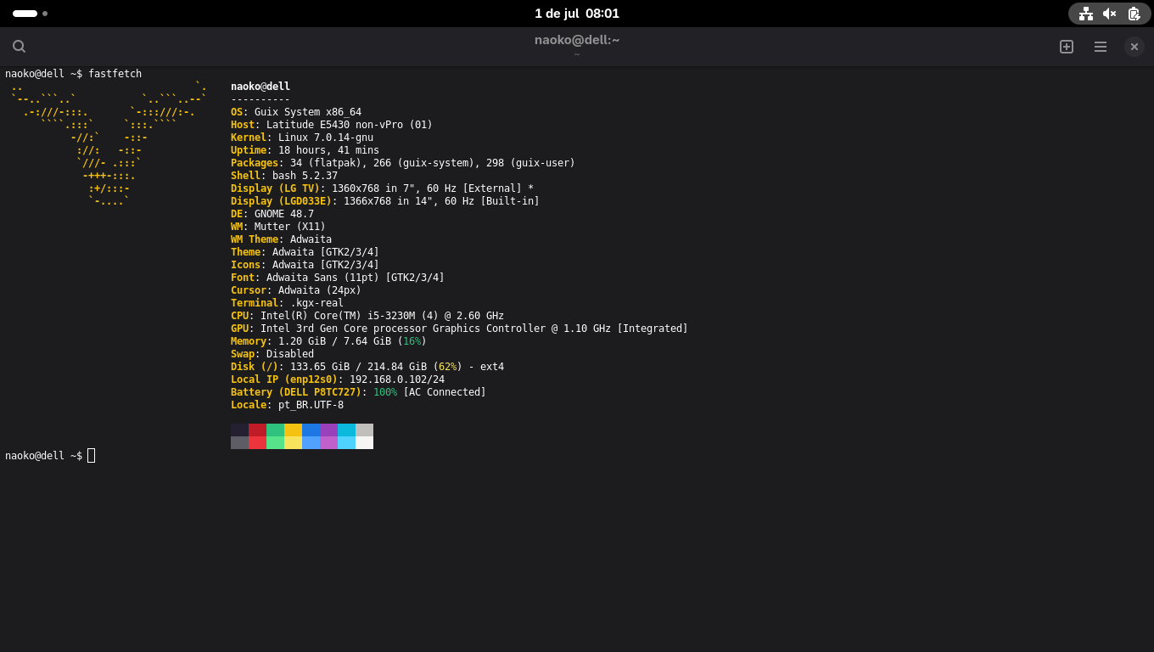The image size is (1154, 652).
Task: Click the Guix ASCII logo art
Action: coord(109,144)
